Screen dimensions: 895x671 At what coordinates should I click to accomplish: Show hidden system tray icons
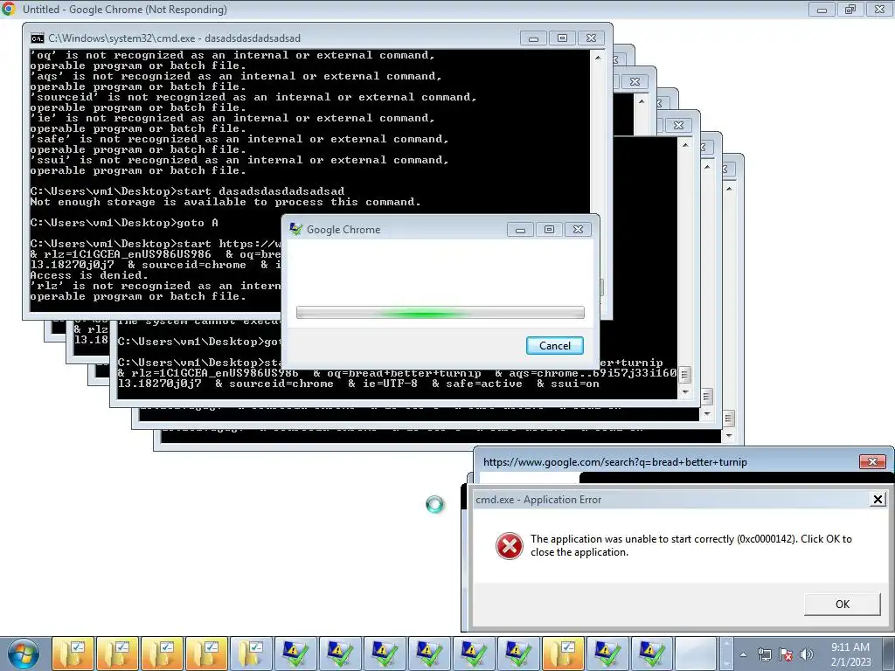743,654
